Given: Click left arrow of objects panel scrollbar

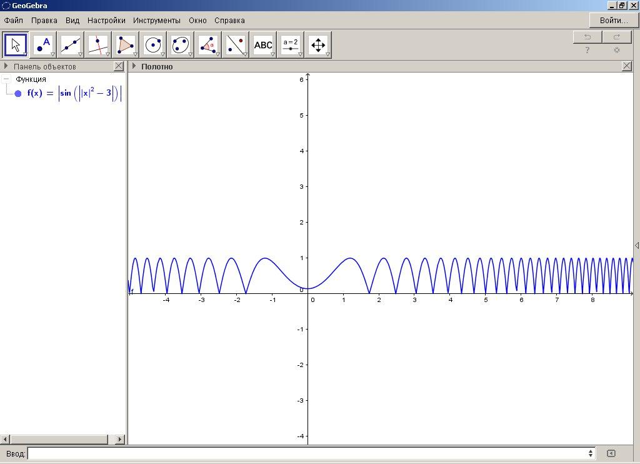Looking at the screenshot, I should (5, 440).
